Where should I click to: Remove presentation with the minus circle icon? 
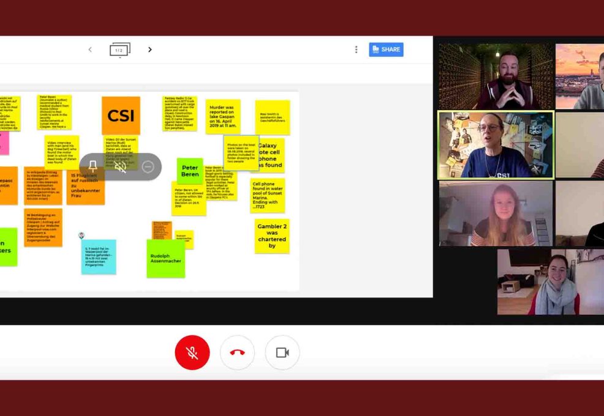pos(148,166)
